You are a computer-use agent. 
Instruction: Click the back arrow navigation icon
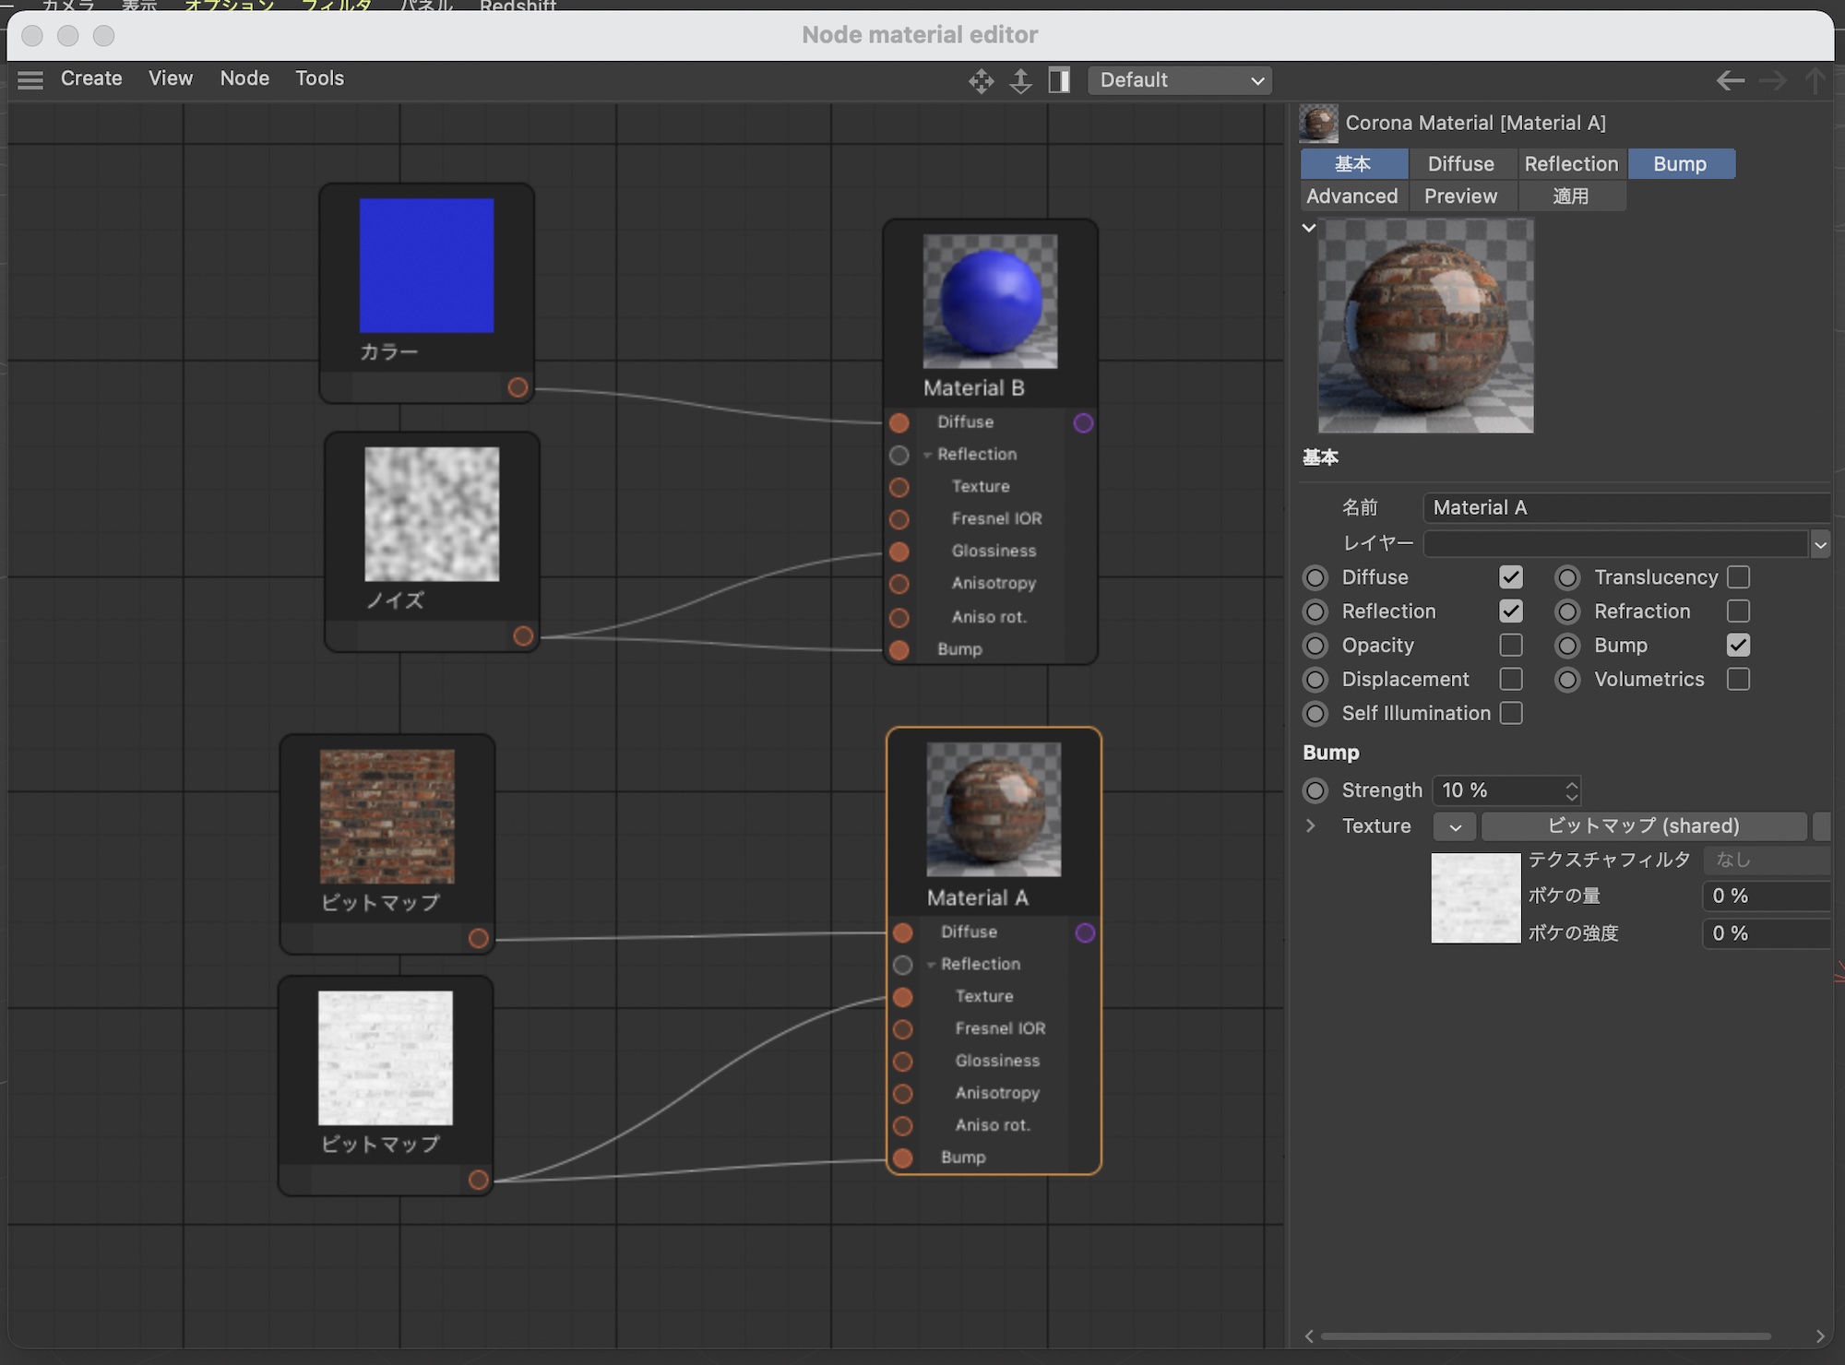(1730, 81)
